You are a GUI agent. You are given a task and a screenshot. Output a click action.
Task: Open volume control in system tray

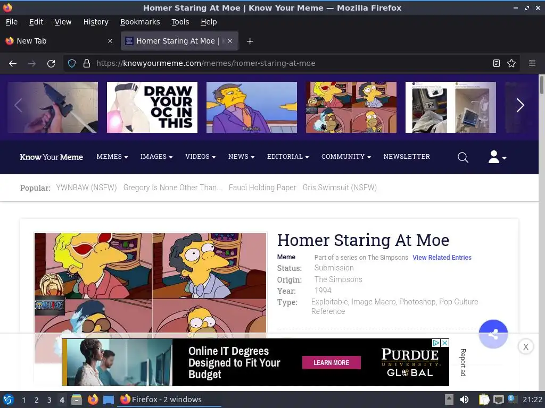click(464, 399)
